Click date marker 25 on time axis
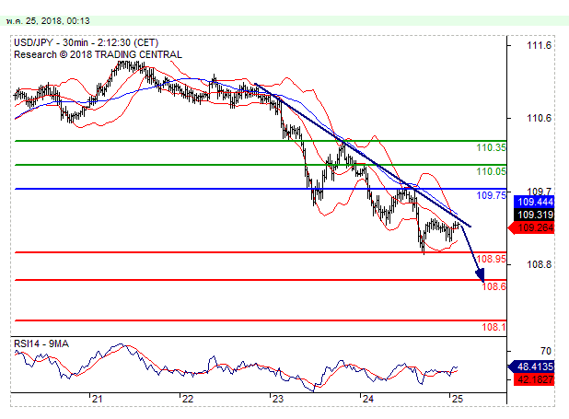The width and height of the screenshot is (569, 419). click(458, 399)
